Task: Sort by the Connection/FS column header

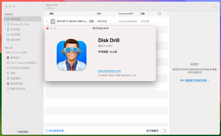Action: pos(126,14)
